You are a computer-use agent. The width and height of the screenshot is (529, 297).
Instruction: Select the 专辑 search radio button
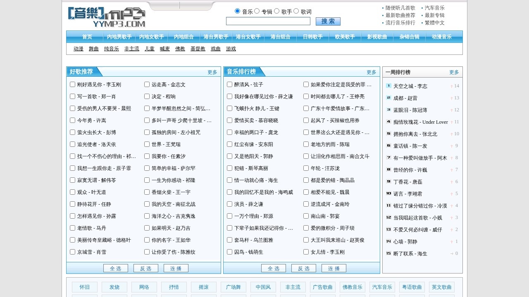tap(257, 11)
